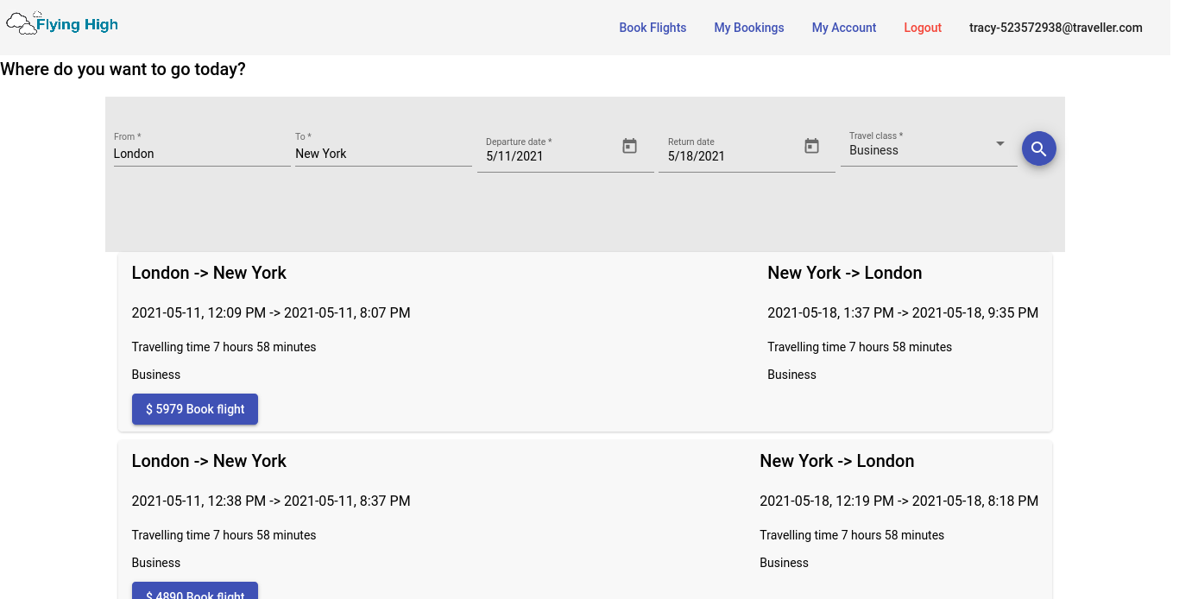The width and height of the screenshot is (1179, 599).
Task: Open My Account page
Action: (844, 28)
